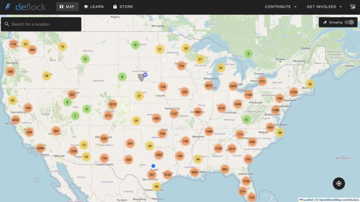Open the yellow 37 cluster in Nebraska
This screenshot has width=360, height=202.
pos(139,96)
